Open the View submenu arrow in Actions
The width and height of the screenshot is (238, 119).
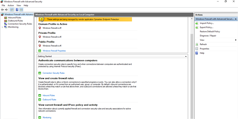pos(236,40)
